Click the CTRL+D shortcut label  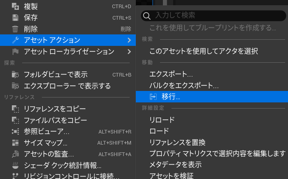point(121,7)
